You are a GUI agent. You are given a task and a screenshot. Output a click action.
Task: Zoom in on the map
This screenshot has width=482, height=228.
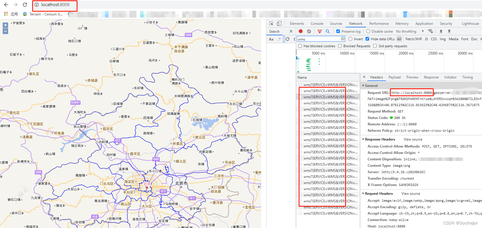(x=5, y=25)
